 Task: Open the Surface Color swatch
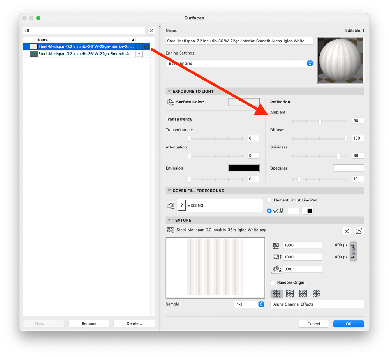click(x=244, y=102)
